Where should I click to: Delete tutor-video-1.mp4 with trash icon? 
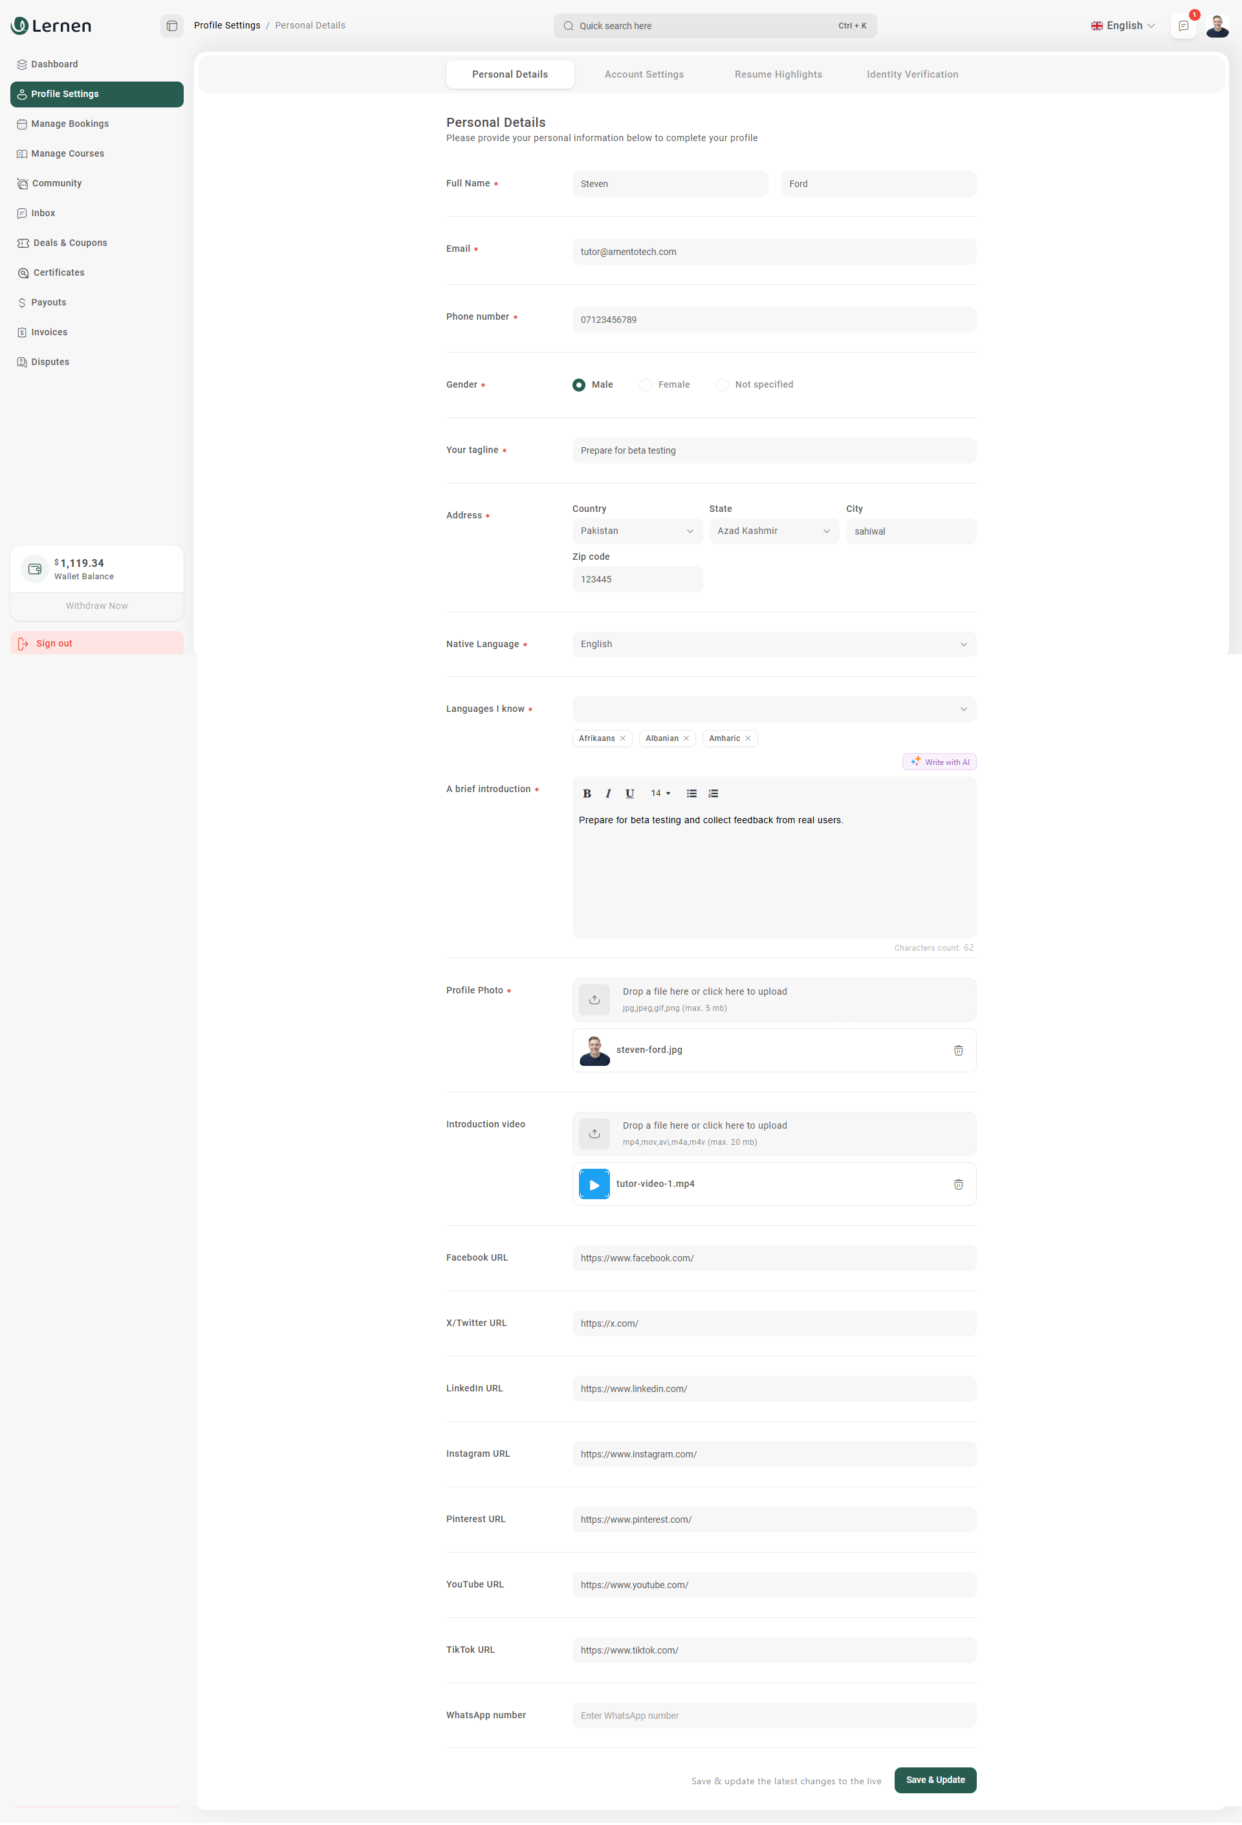coord(958,1184)
